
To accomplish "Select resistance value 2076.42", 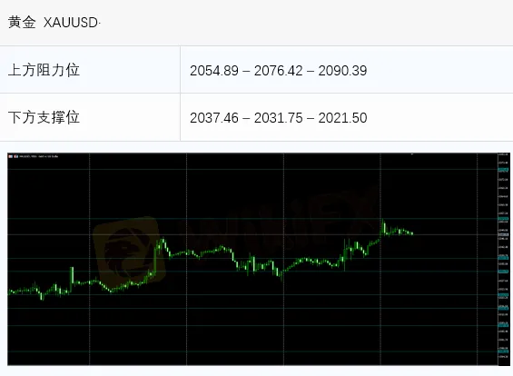I will point(279,71).
